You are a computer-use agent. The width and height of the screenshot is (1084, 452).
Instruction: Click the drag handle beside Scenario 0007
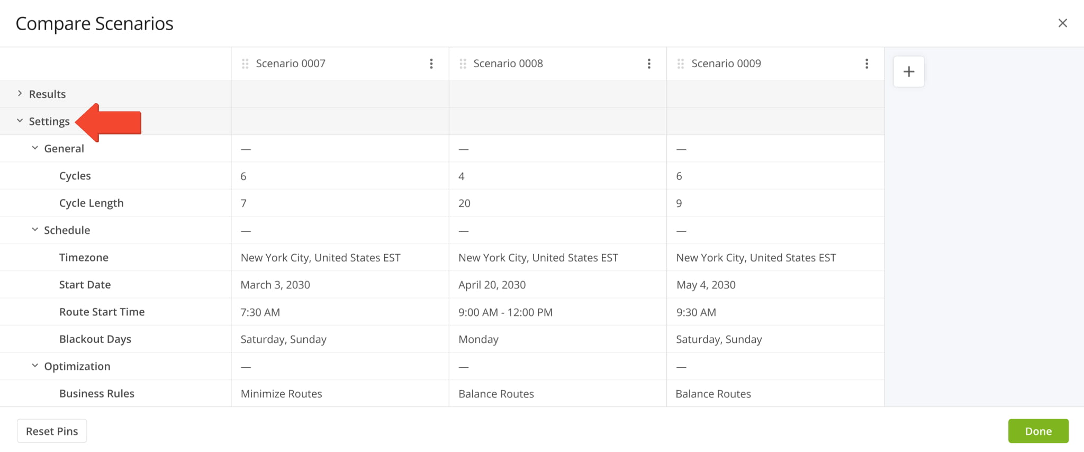point(245,63)
